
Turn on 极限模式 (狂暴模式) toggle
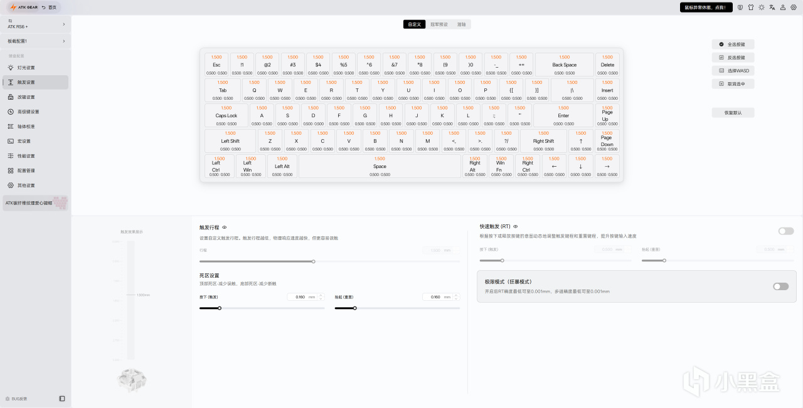(x=781, y=286)
